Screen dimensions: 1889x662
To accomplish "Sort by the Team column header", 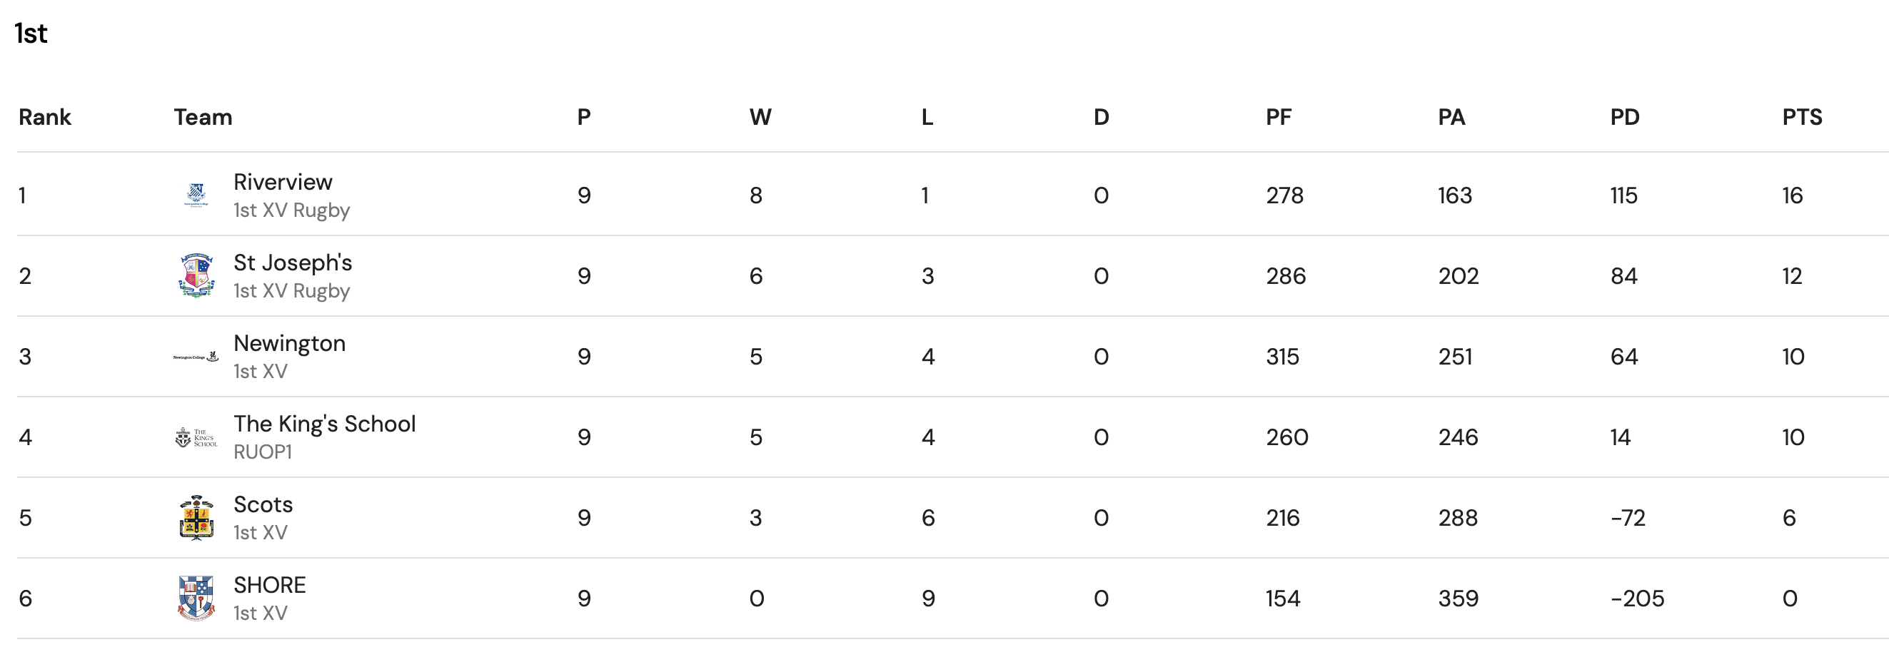I will tap(203, 117).
